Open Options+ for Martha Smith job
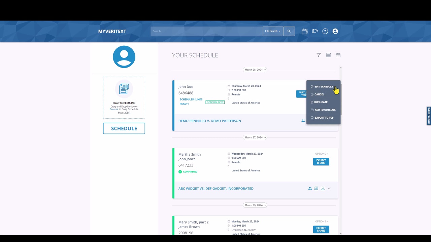 coord(321,154)
